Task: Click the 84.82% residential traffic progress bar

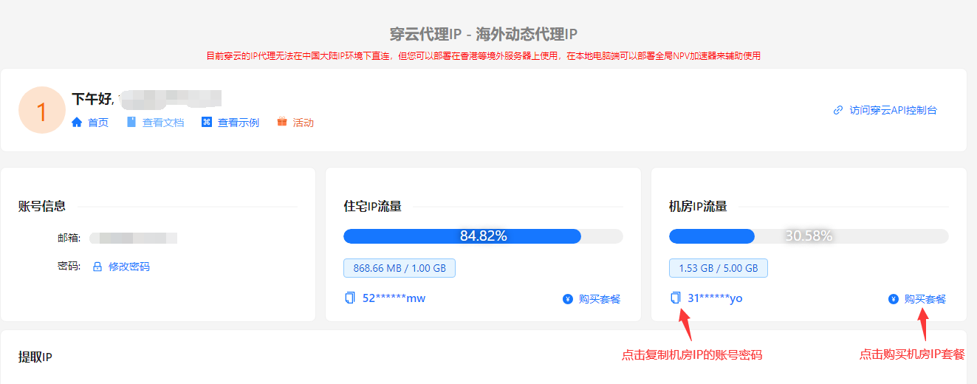Action: (483, 236)
